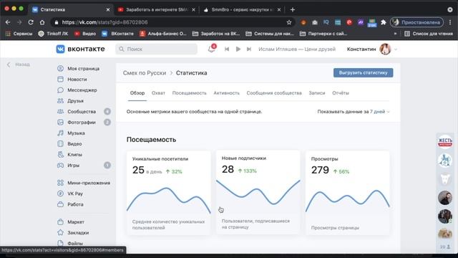Click the Поиск search field
458x258 pixels.
[x=156, y=49]
